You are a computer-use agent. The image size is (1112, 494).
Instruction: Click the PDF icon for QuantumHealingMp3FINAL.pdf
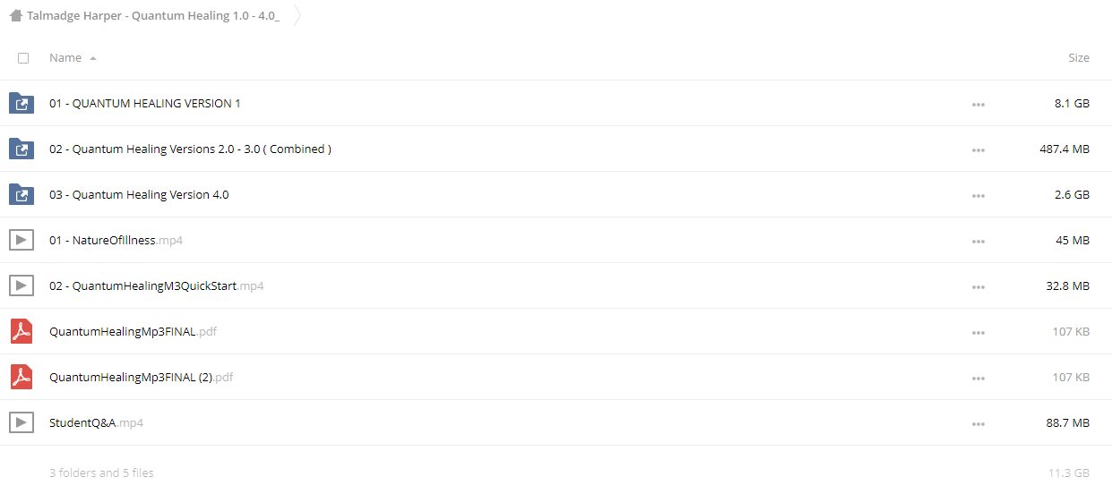coord(22,331)
